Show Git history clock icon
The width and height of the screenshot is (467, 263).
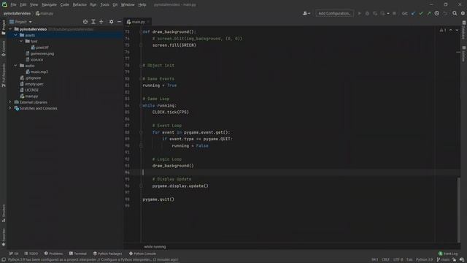436,13
